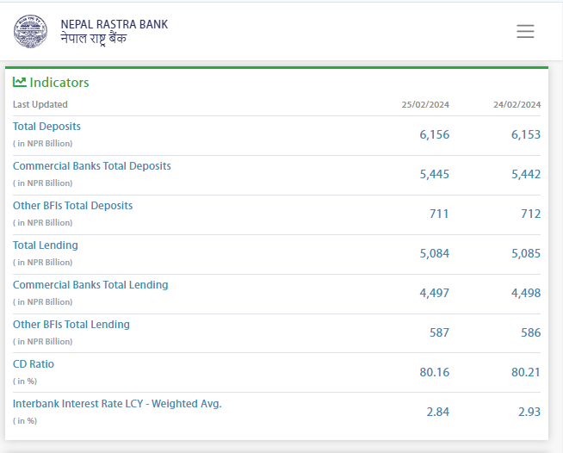Select the Total Deposits indicator
Viewport: 563px width, 453px height.
tap(46, 127)
